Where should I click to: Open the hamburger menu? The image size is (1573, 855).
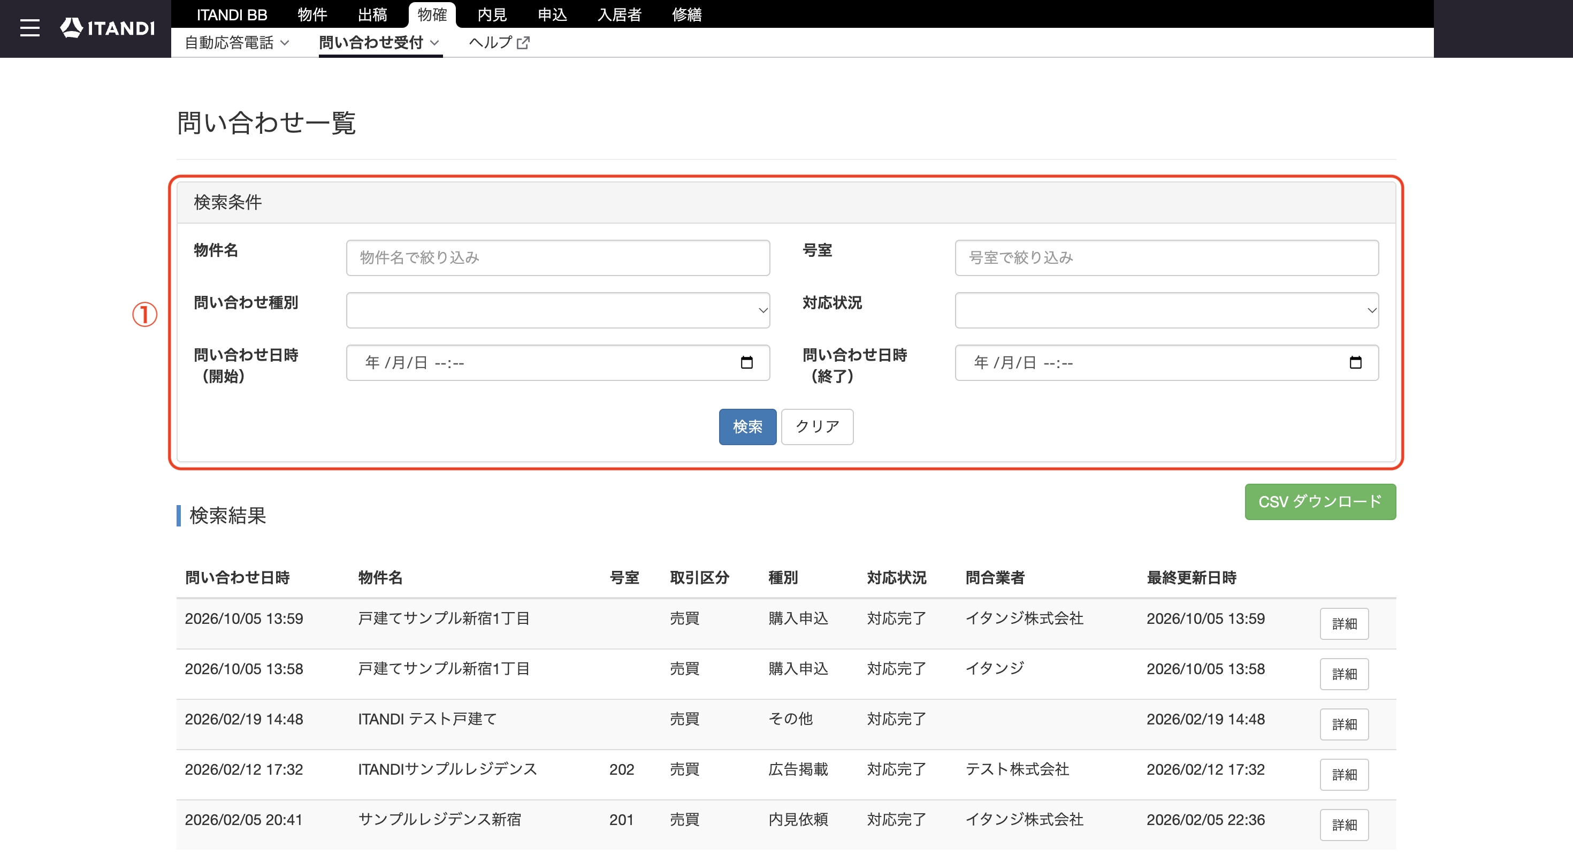(x=29, y=28)
